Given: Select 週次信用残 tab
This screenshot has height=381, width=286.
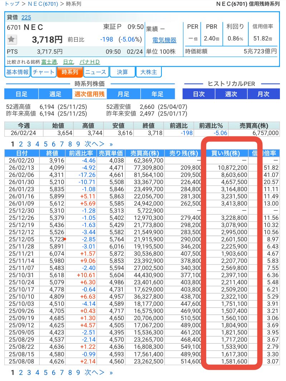Looking at the screenshot, I should pyautogui.click(x=89, y=94).
